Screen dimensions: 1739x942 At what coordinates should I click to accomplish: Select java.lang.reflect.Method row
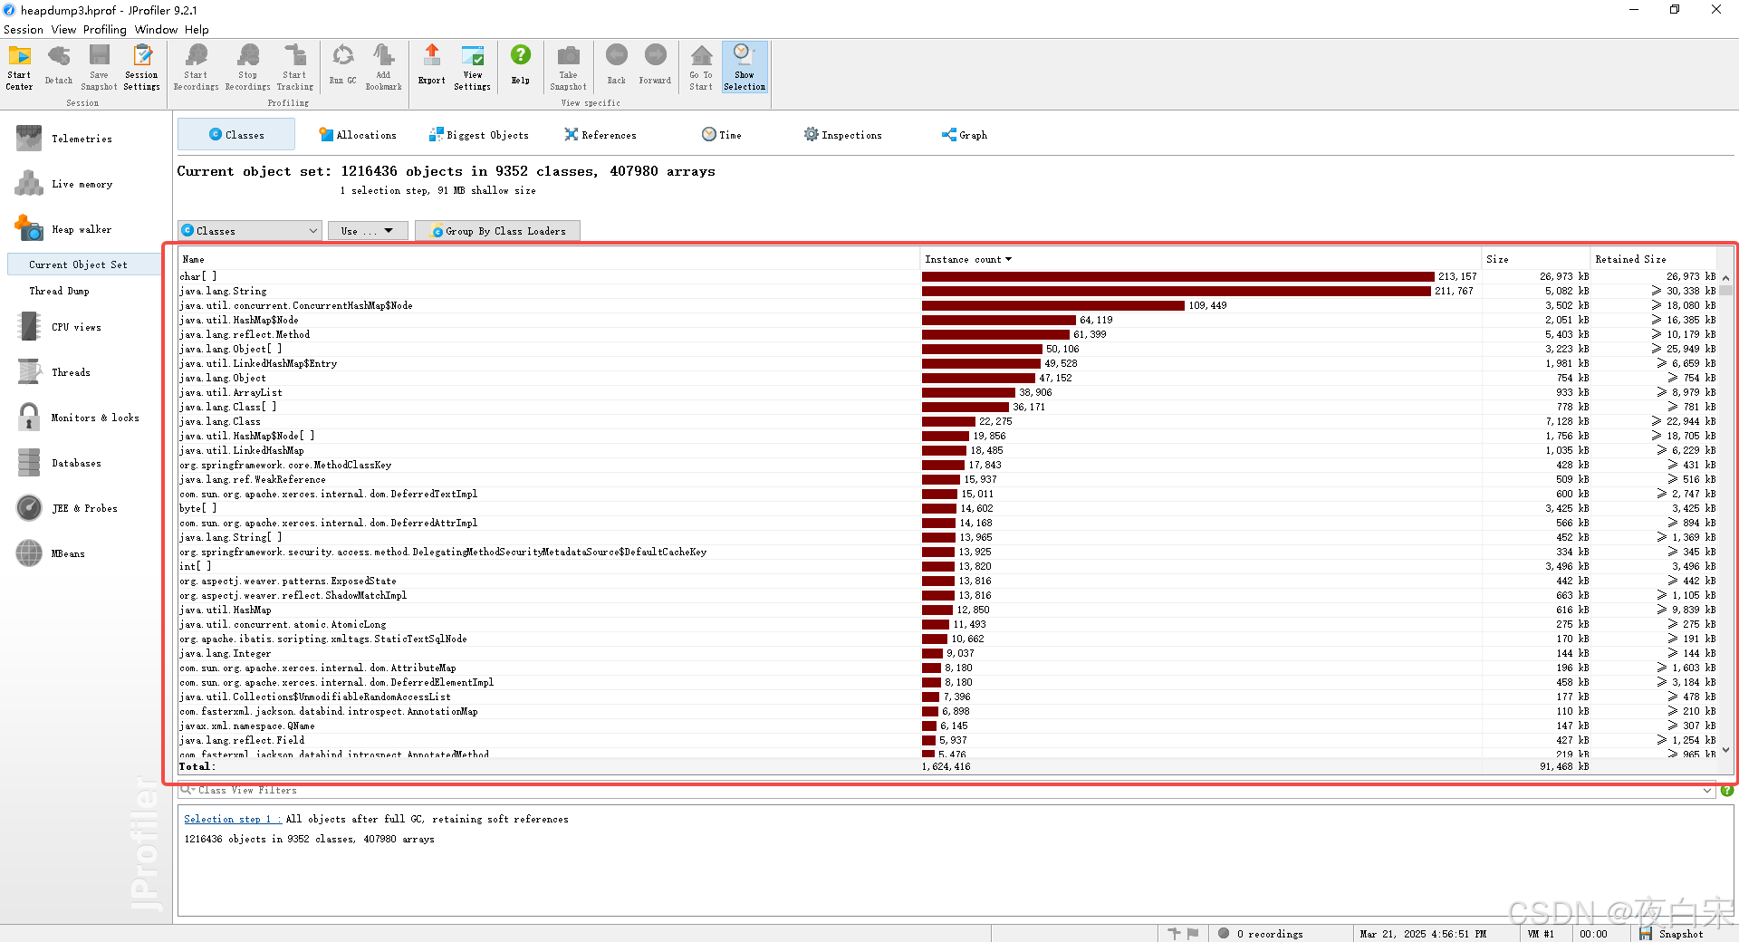(x=947, y=334)
